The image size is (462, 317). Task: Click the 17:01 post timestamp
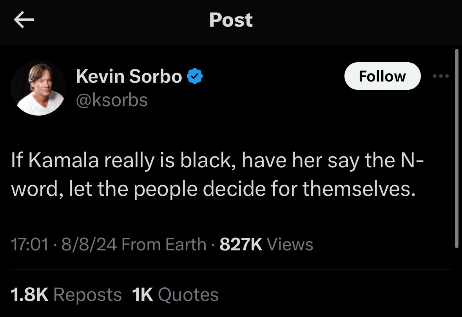click(29, 245)
